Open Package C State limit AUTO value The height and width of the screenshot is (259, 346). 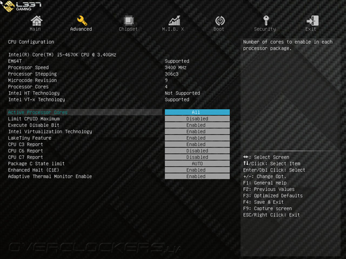[x=197, y=163]
